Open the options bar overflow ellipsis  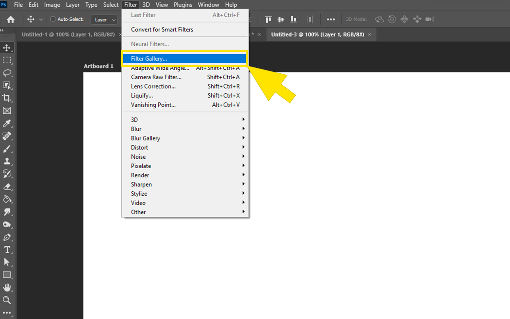[x=331, y=19]
